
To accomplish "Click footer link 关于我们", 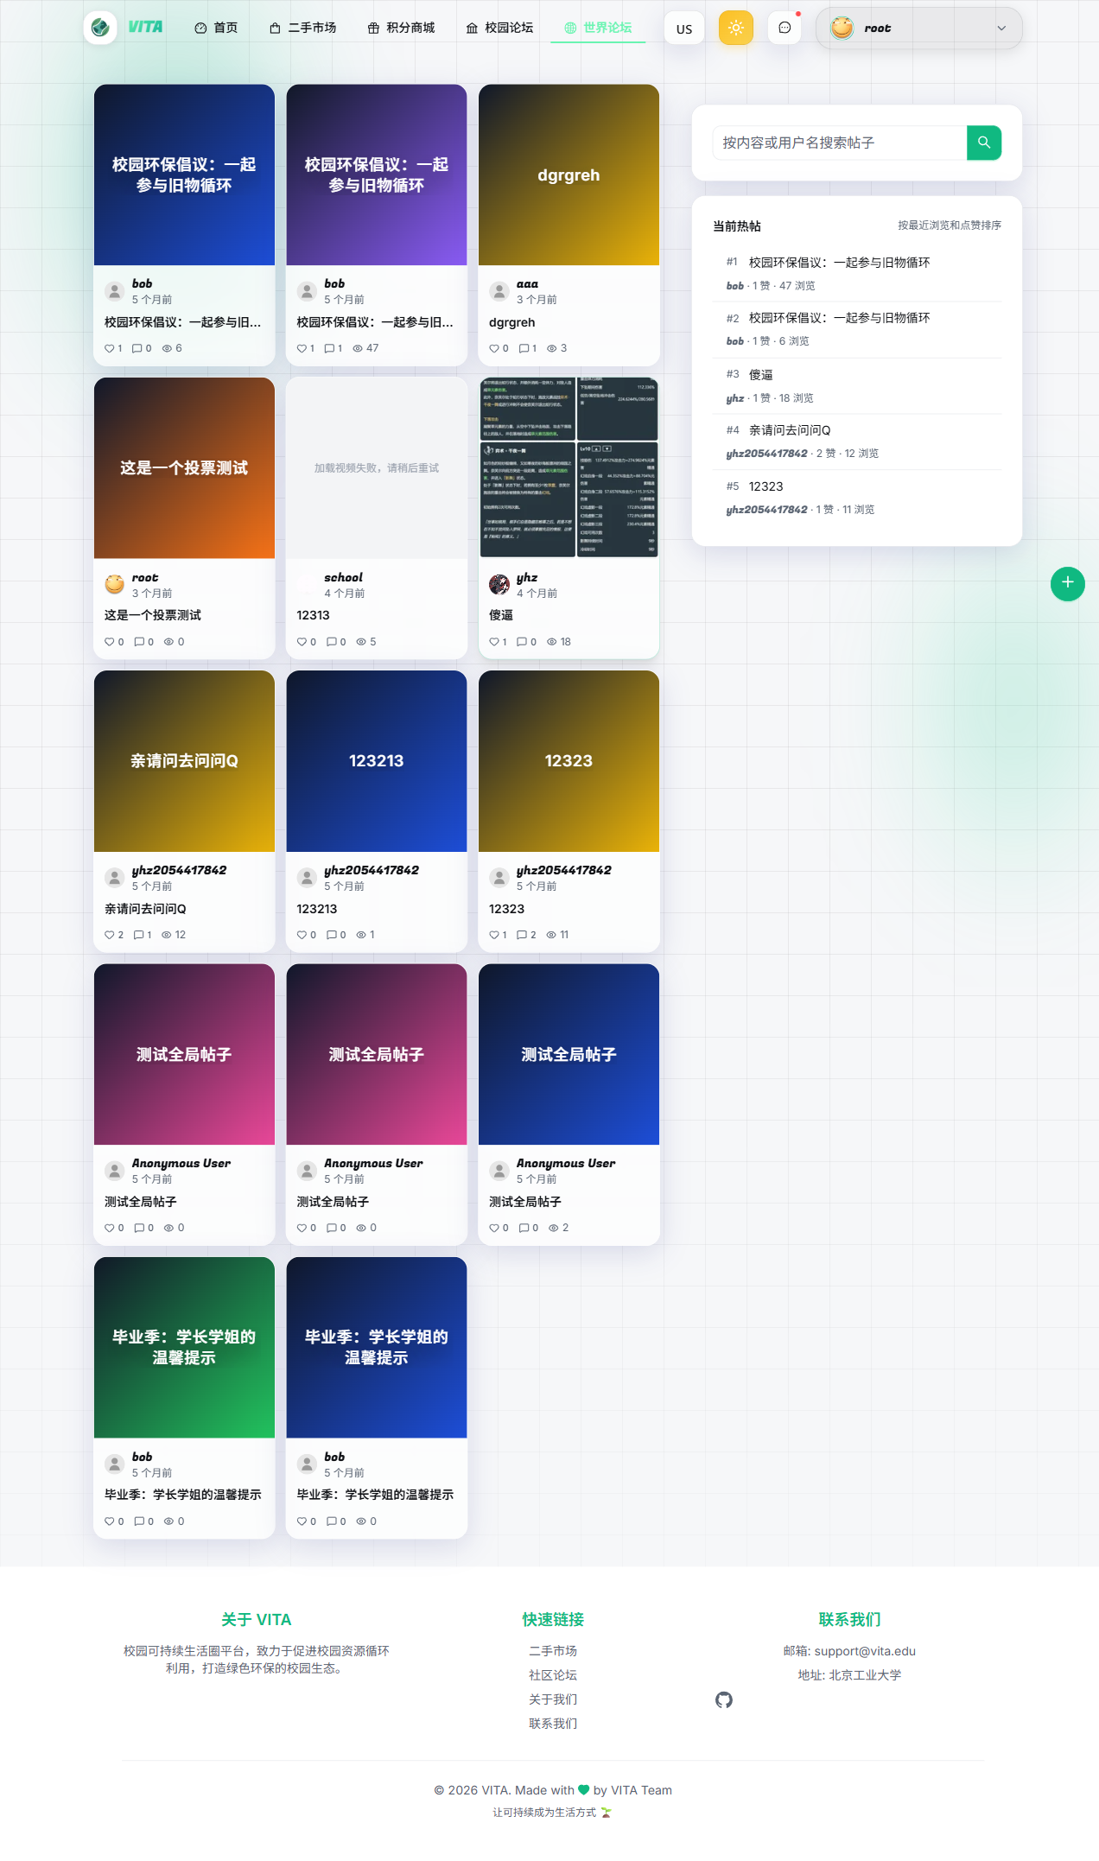I will click(553, 1699).
